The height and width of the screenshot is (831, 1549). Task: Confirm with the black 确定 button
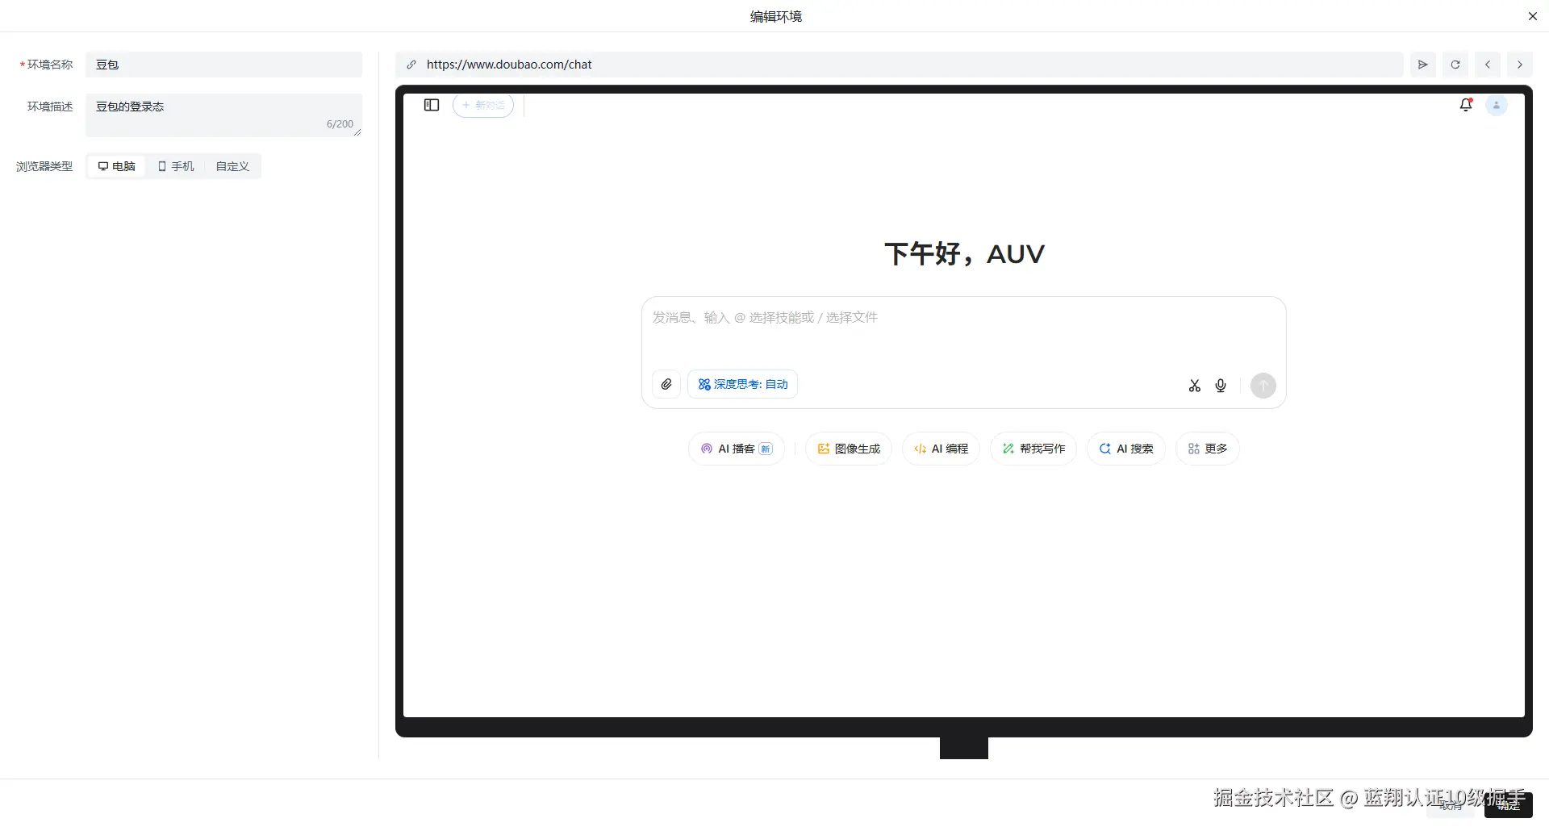1509,805
